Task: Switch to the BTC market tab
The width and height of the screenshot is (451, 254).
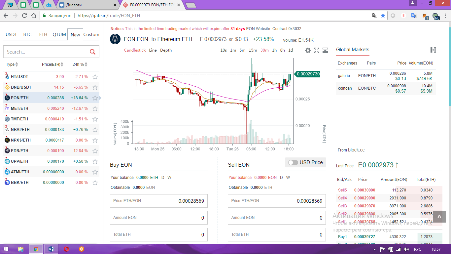Action: tap(27, 34)
